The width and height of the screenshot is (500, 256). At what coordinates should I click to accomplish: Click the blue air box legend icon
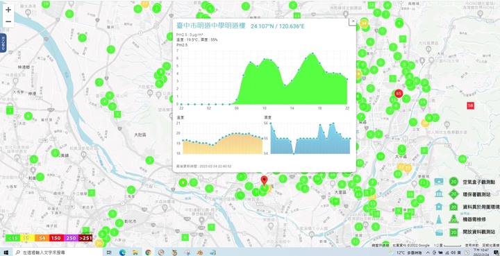[x=439, y=182]
